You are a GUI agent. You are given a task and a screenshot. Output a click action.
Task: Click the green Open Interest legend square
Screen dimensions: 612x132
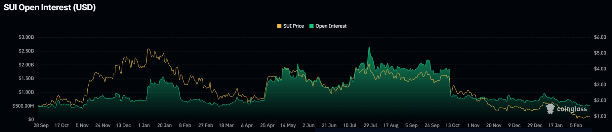tap(311, 26)
